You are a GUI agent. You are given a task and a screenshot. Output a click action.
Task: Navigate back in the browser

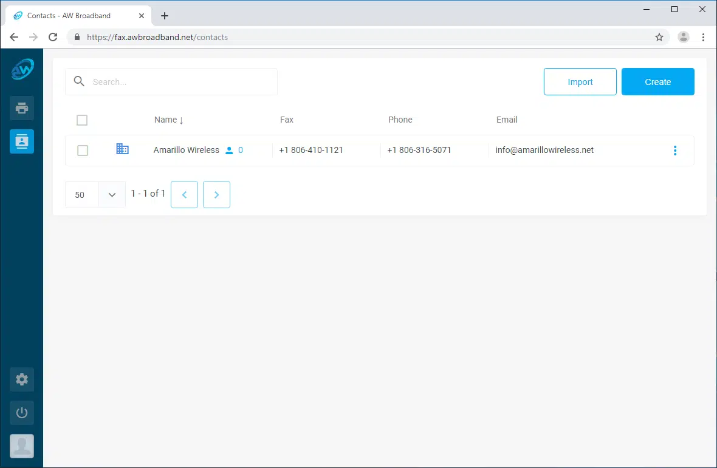pyautogui.click(x=14, y=38)
